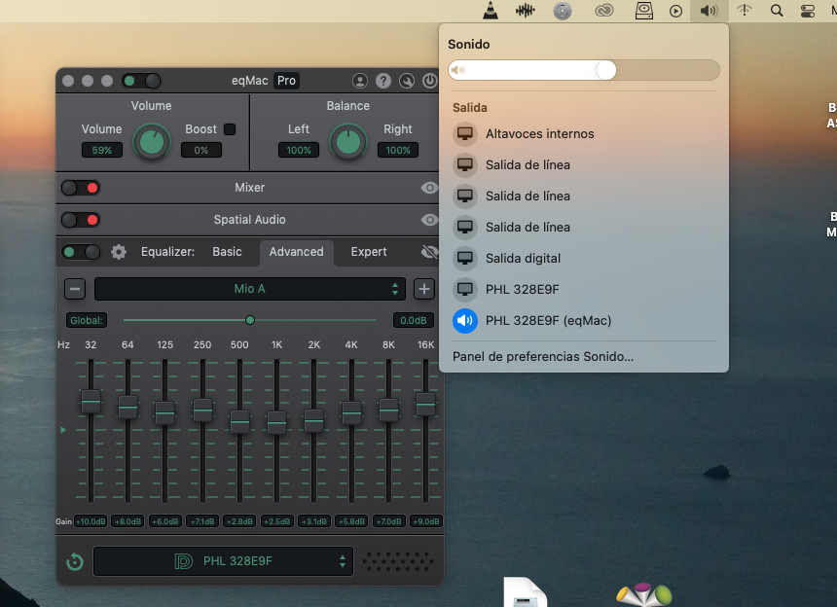The width and height of the screenshot is (837, 607).
Task: Click the disk drive menu bar icon
Action: [644, 11]
